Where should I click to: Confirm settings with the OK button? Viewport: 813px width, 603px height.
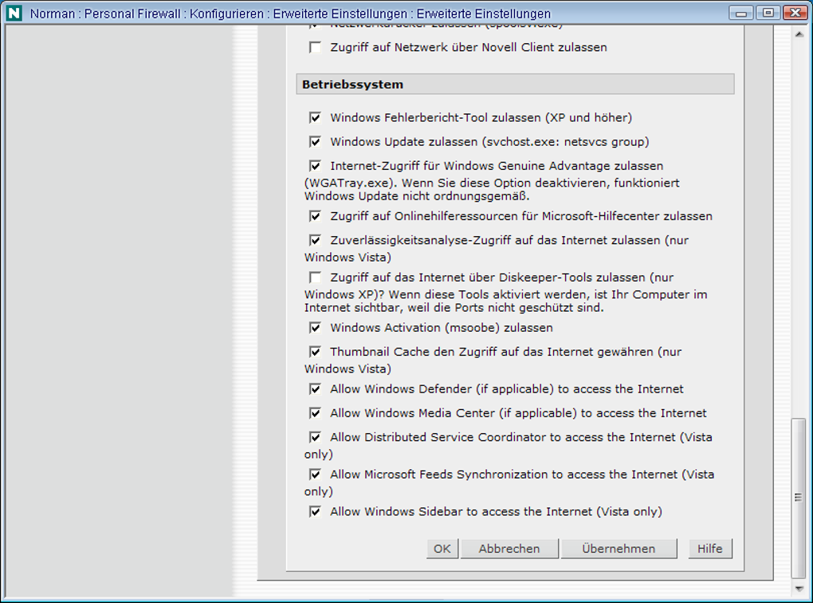pyautogui.click(x=442, y=549)
